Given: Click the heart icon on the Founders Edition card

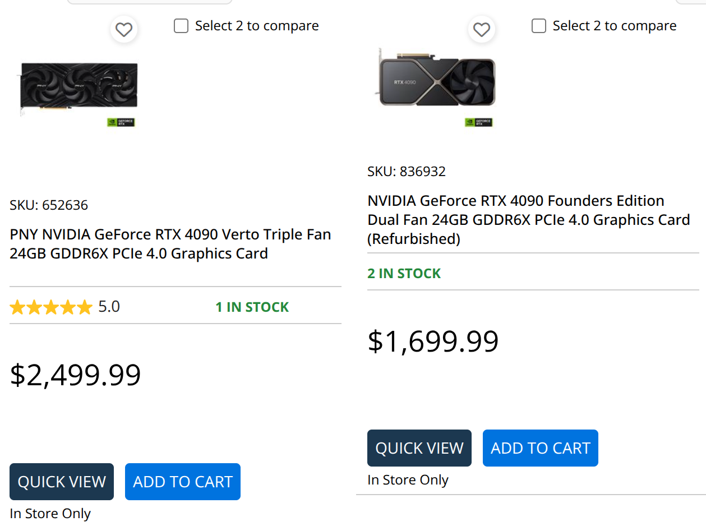Looking at the screenshot, I should coord(482,29).
